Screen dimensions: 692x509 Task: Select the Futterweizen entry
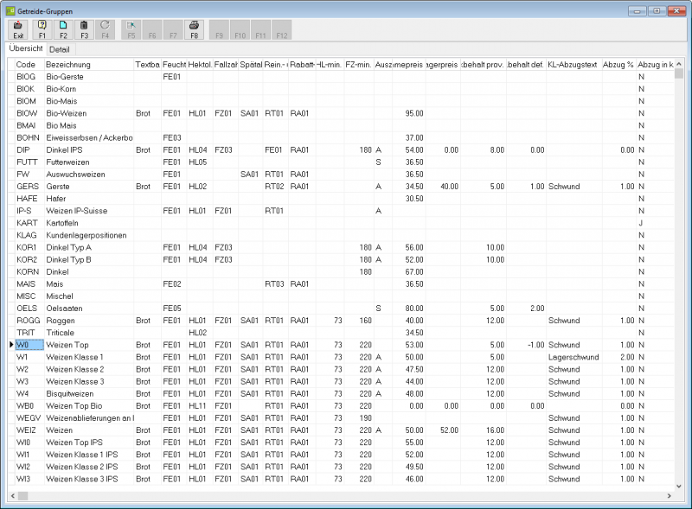67,162
